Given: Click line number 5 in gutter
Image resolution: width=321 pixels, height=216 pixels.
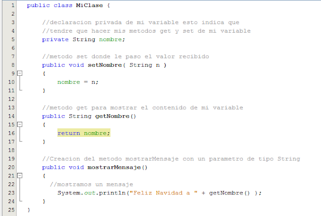Looking at the screenshot, I should tap(13, 39).
